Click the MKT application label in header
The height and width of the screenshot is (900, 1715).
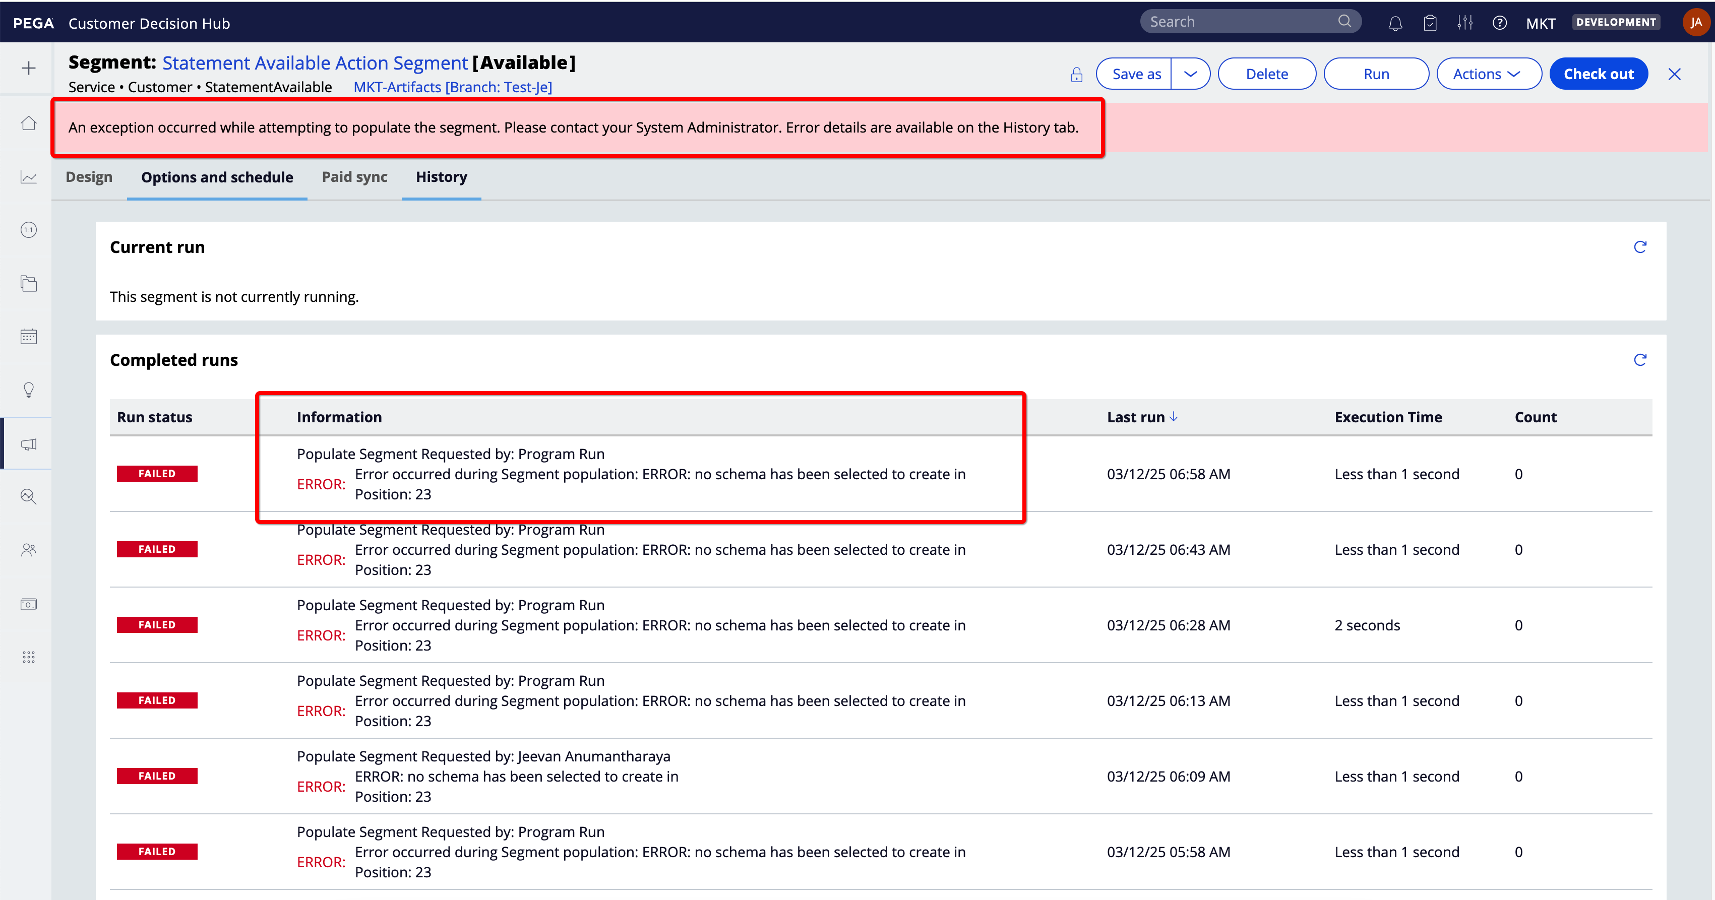pyautogui.click(x=1541, y=23)
